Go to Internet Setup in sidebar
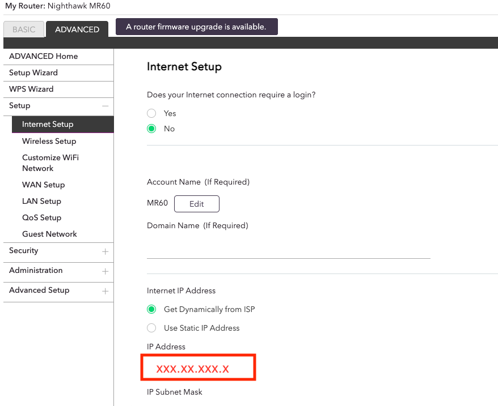Image resolution: width=498 pixels, height=406 pixels. click(x=48, y=125)
